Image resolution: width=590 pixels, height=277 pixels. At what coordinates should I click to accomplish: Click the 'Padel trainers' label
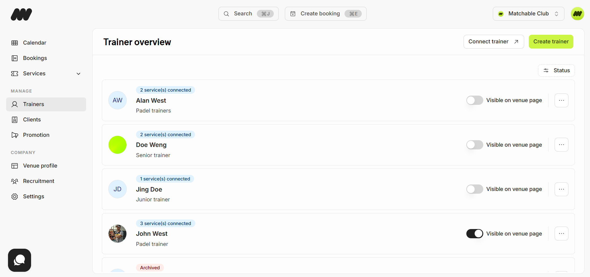click(x=153, y=111)
